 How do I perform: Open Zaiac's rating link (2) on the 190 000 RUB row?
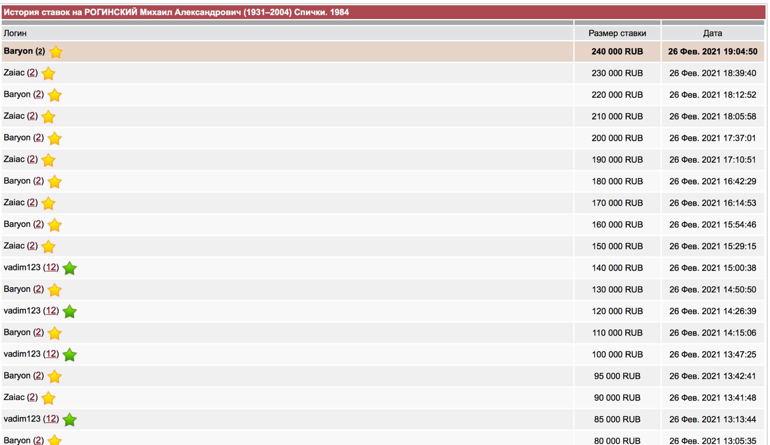pos(32,159)
